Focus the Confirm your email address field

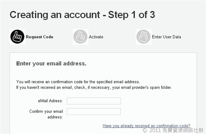[94, 111]
